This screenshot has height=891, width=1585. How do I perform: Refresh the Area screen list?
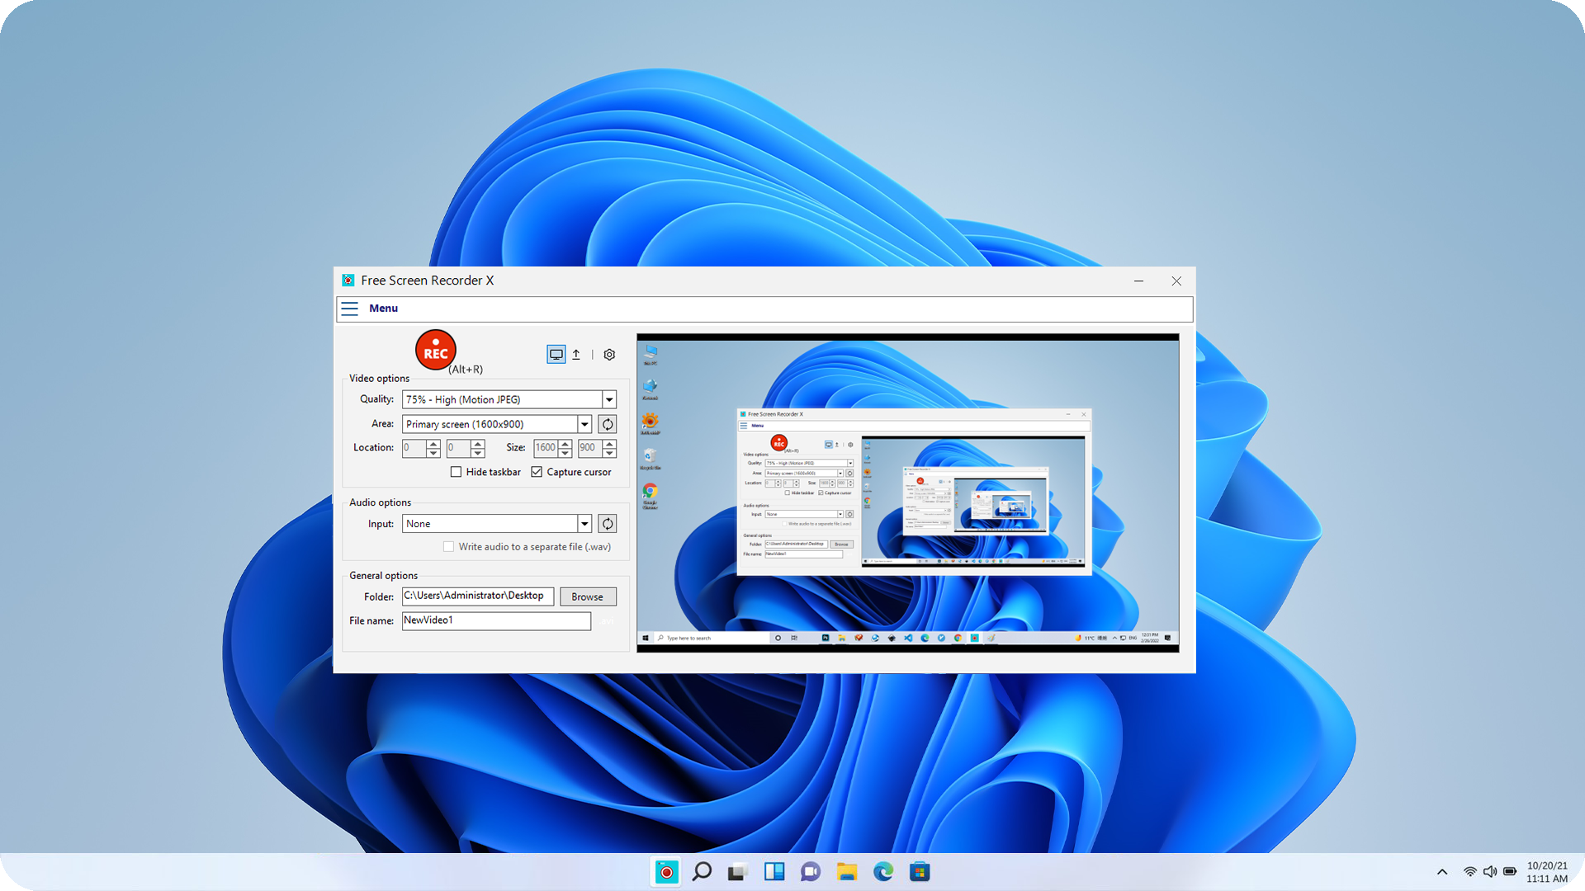tap(607, 423)
